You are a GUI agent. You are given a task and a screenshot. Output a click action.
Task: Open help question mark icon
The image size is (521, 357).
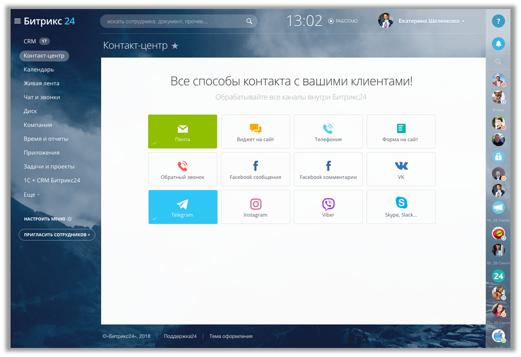click(x=498, y=21)
